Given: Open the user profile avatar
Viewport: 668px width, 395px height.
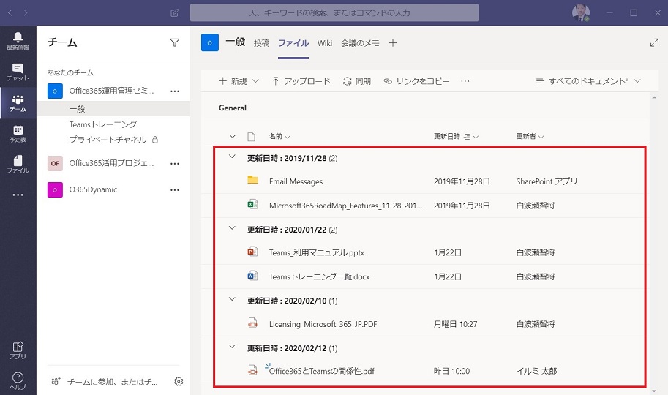Looking at the screenshot, I should pos(581,12).
